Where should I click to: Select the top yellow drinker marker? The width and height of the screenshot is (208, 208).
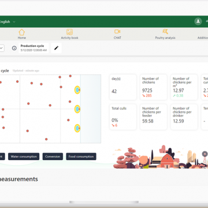click(77, 90)
